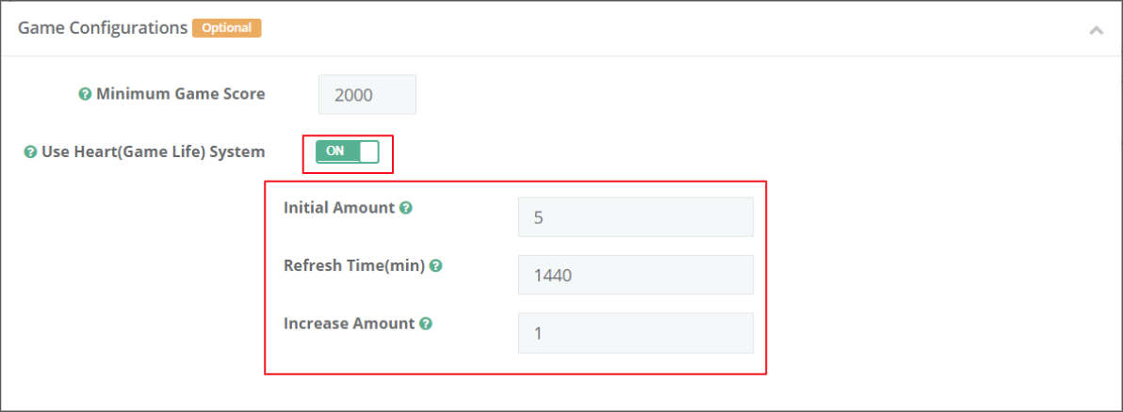Focus the Initial Amount input field
1123x412 pixels.
tap(635, 217)
